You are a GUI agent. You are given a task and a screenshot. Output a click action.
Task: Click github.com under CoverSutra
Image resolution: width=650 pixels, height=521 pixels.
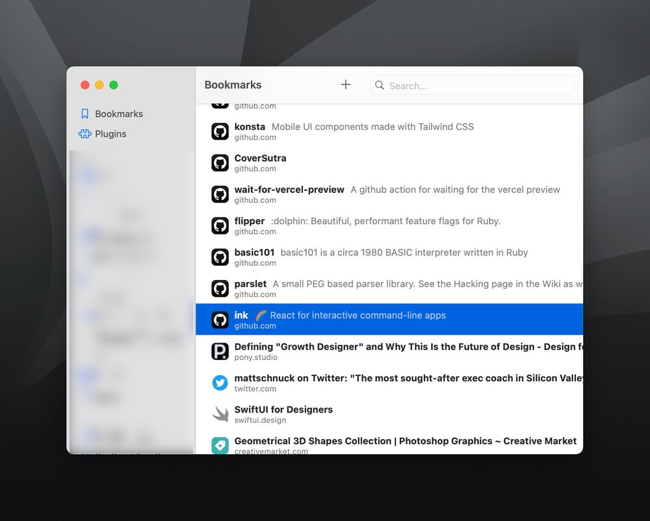click(255, 169)
